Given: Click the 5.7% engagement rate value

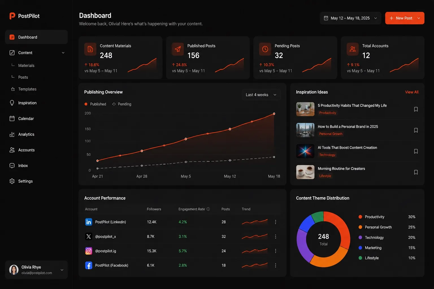Looking at the screenshot, I should tap(183, 251).
